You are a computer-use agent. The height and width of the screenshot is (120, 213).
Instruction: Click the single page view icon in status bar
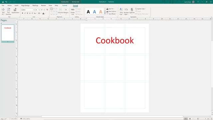[186, 119]
